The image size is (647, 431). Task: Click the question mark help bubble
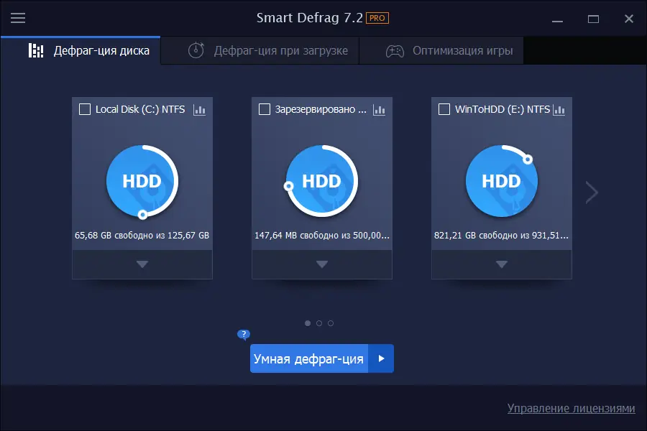point(243,335)
